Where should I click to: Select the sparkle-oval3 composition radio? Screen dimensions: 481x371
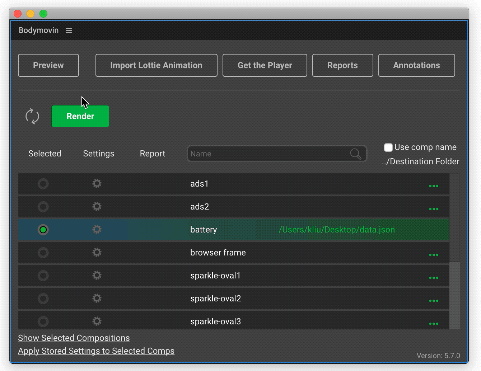pos(43,321)
